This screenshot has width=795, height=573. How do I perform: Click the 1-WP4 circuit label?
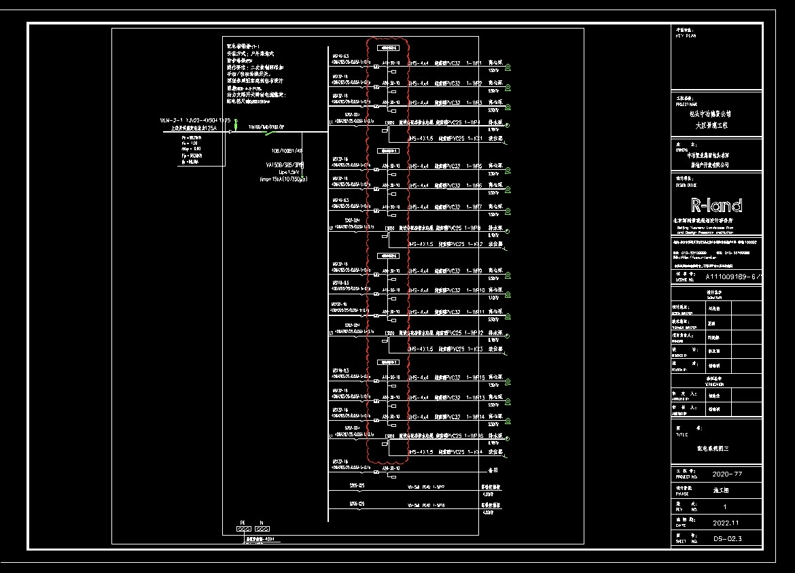[x=474, y=122]
